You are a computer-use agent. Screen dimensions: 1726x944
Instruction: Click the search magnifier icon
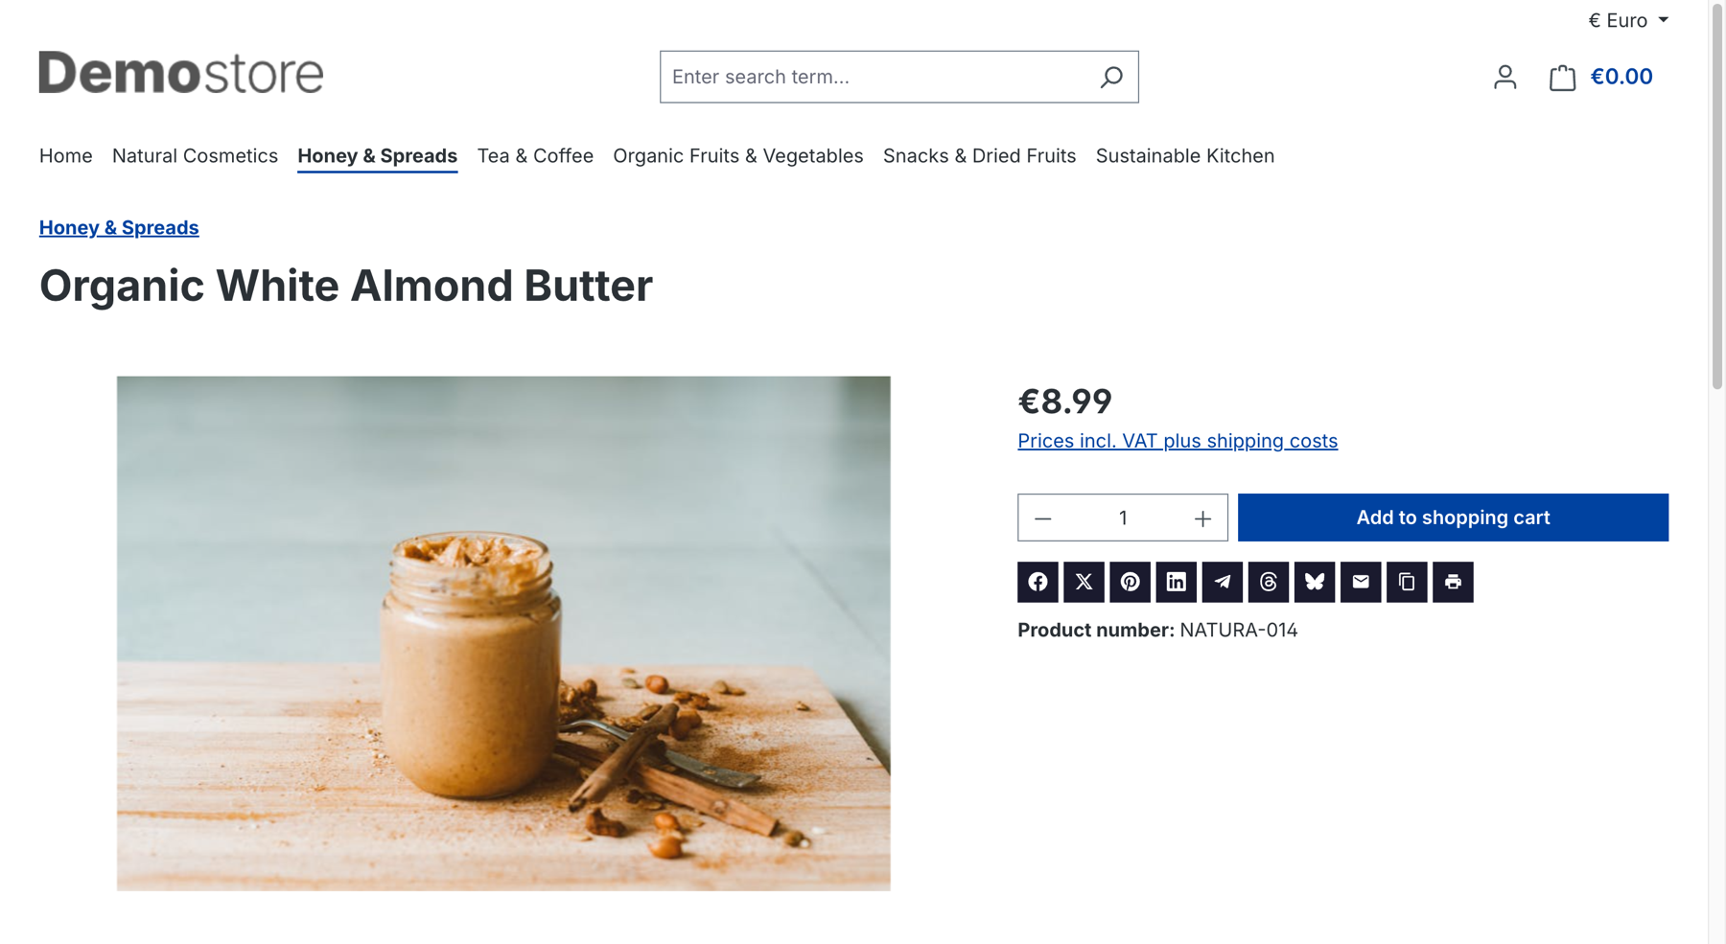[1111, 77]
